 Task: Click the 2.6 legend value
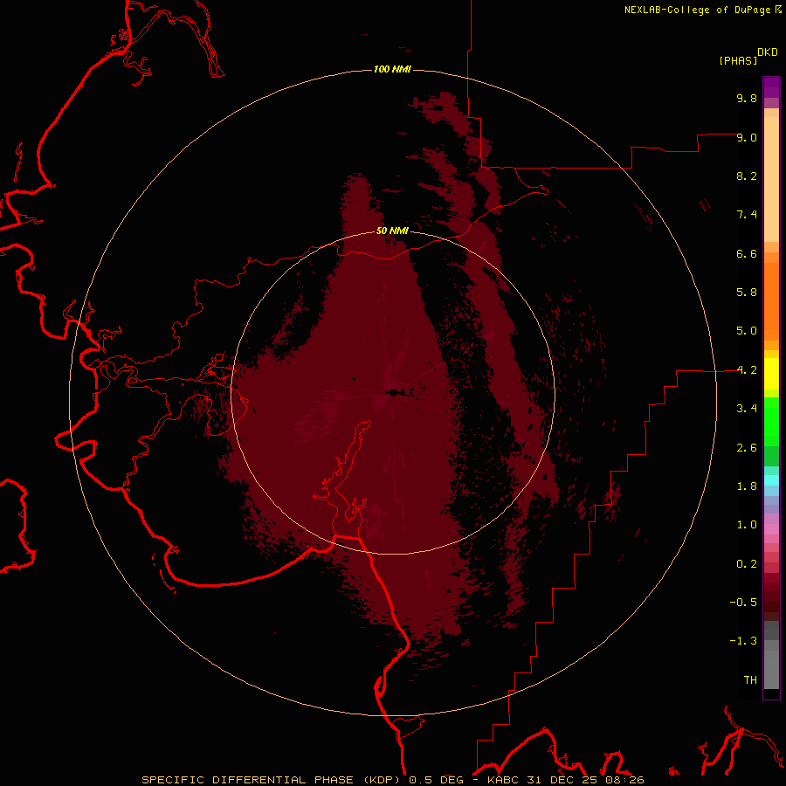point(747,448)
